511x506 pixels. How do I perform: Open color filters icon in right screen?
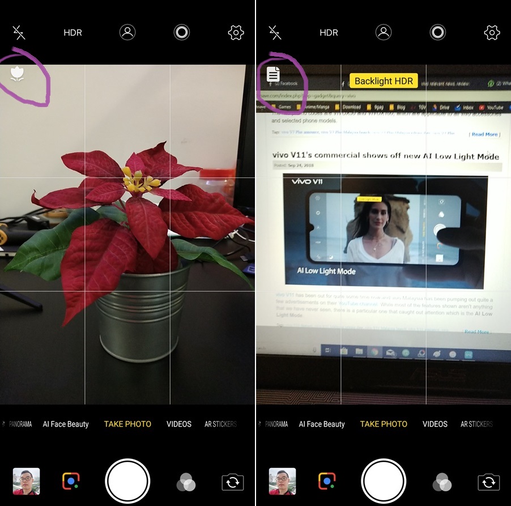[442, 482]
